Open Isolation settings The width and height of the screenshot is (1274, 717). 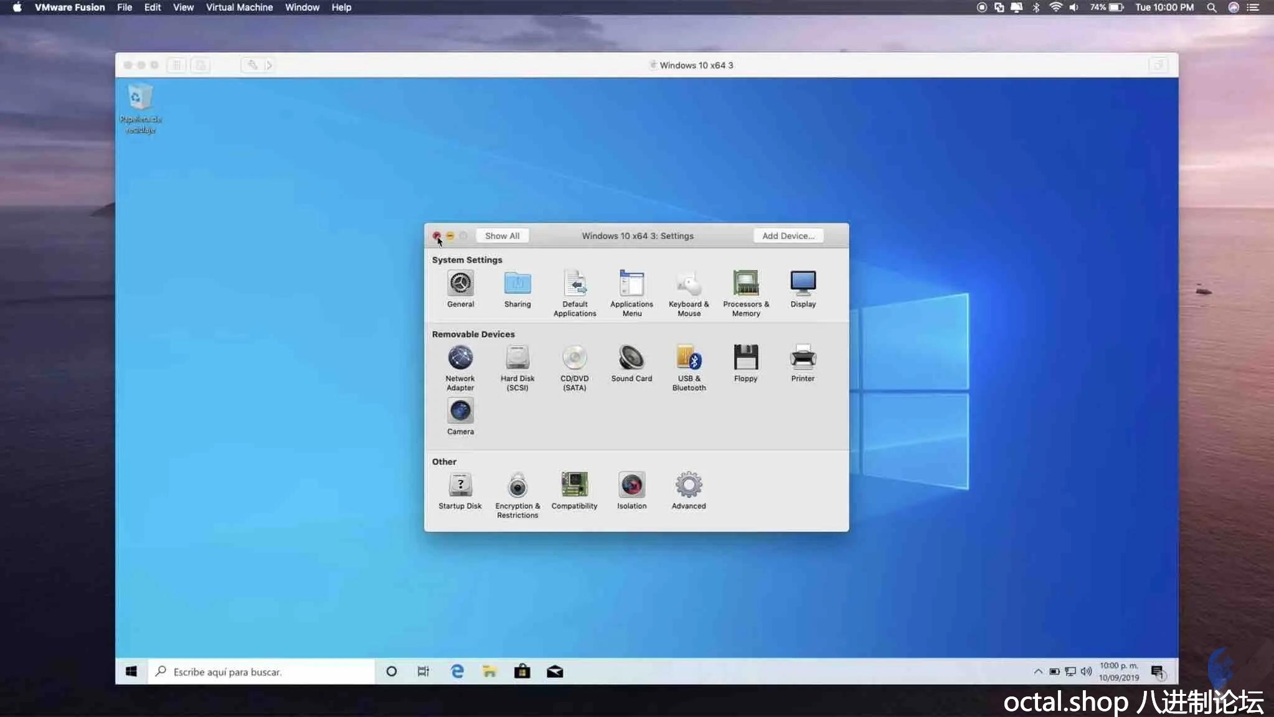[631, 490]
